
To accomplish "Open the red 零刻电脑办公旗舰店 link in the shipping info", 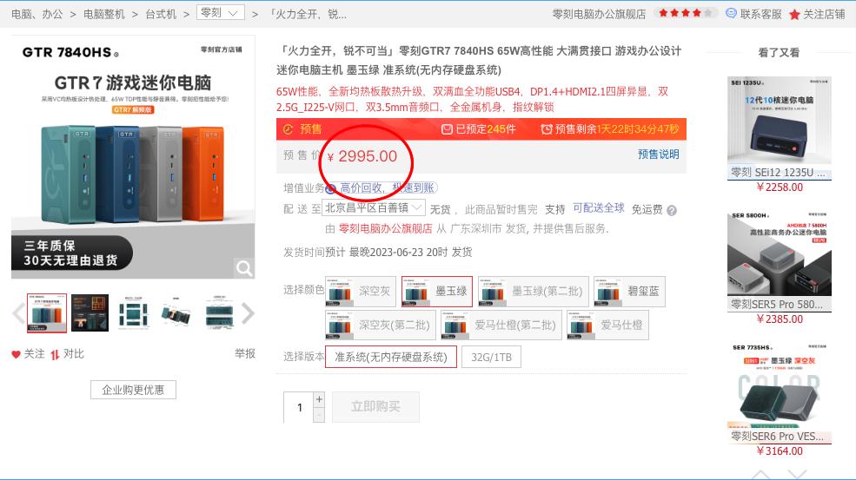I will (x=386, y=228).
